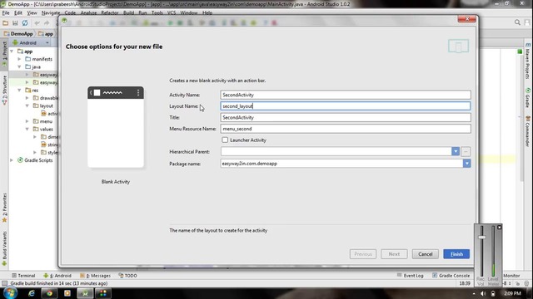Close the volume meter overlay
533x299 pixels.
click(499, 227)
